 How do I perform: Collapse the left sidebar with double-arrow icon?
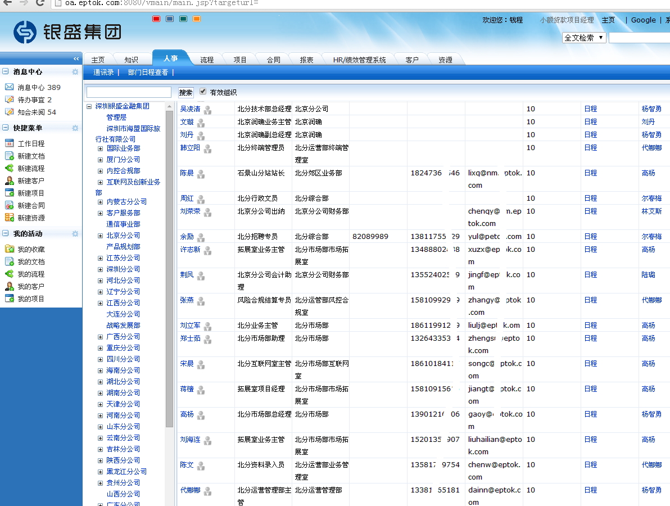coord(76,58)
